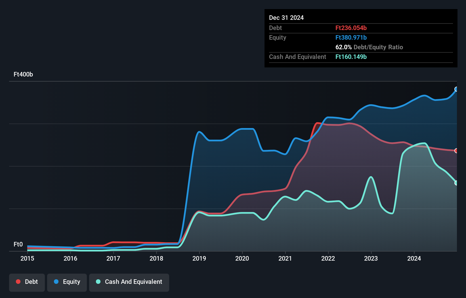Click the Ft160.149b cash value
The height and width of the screenshot is (298, 466).
(x=351, y=57)
